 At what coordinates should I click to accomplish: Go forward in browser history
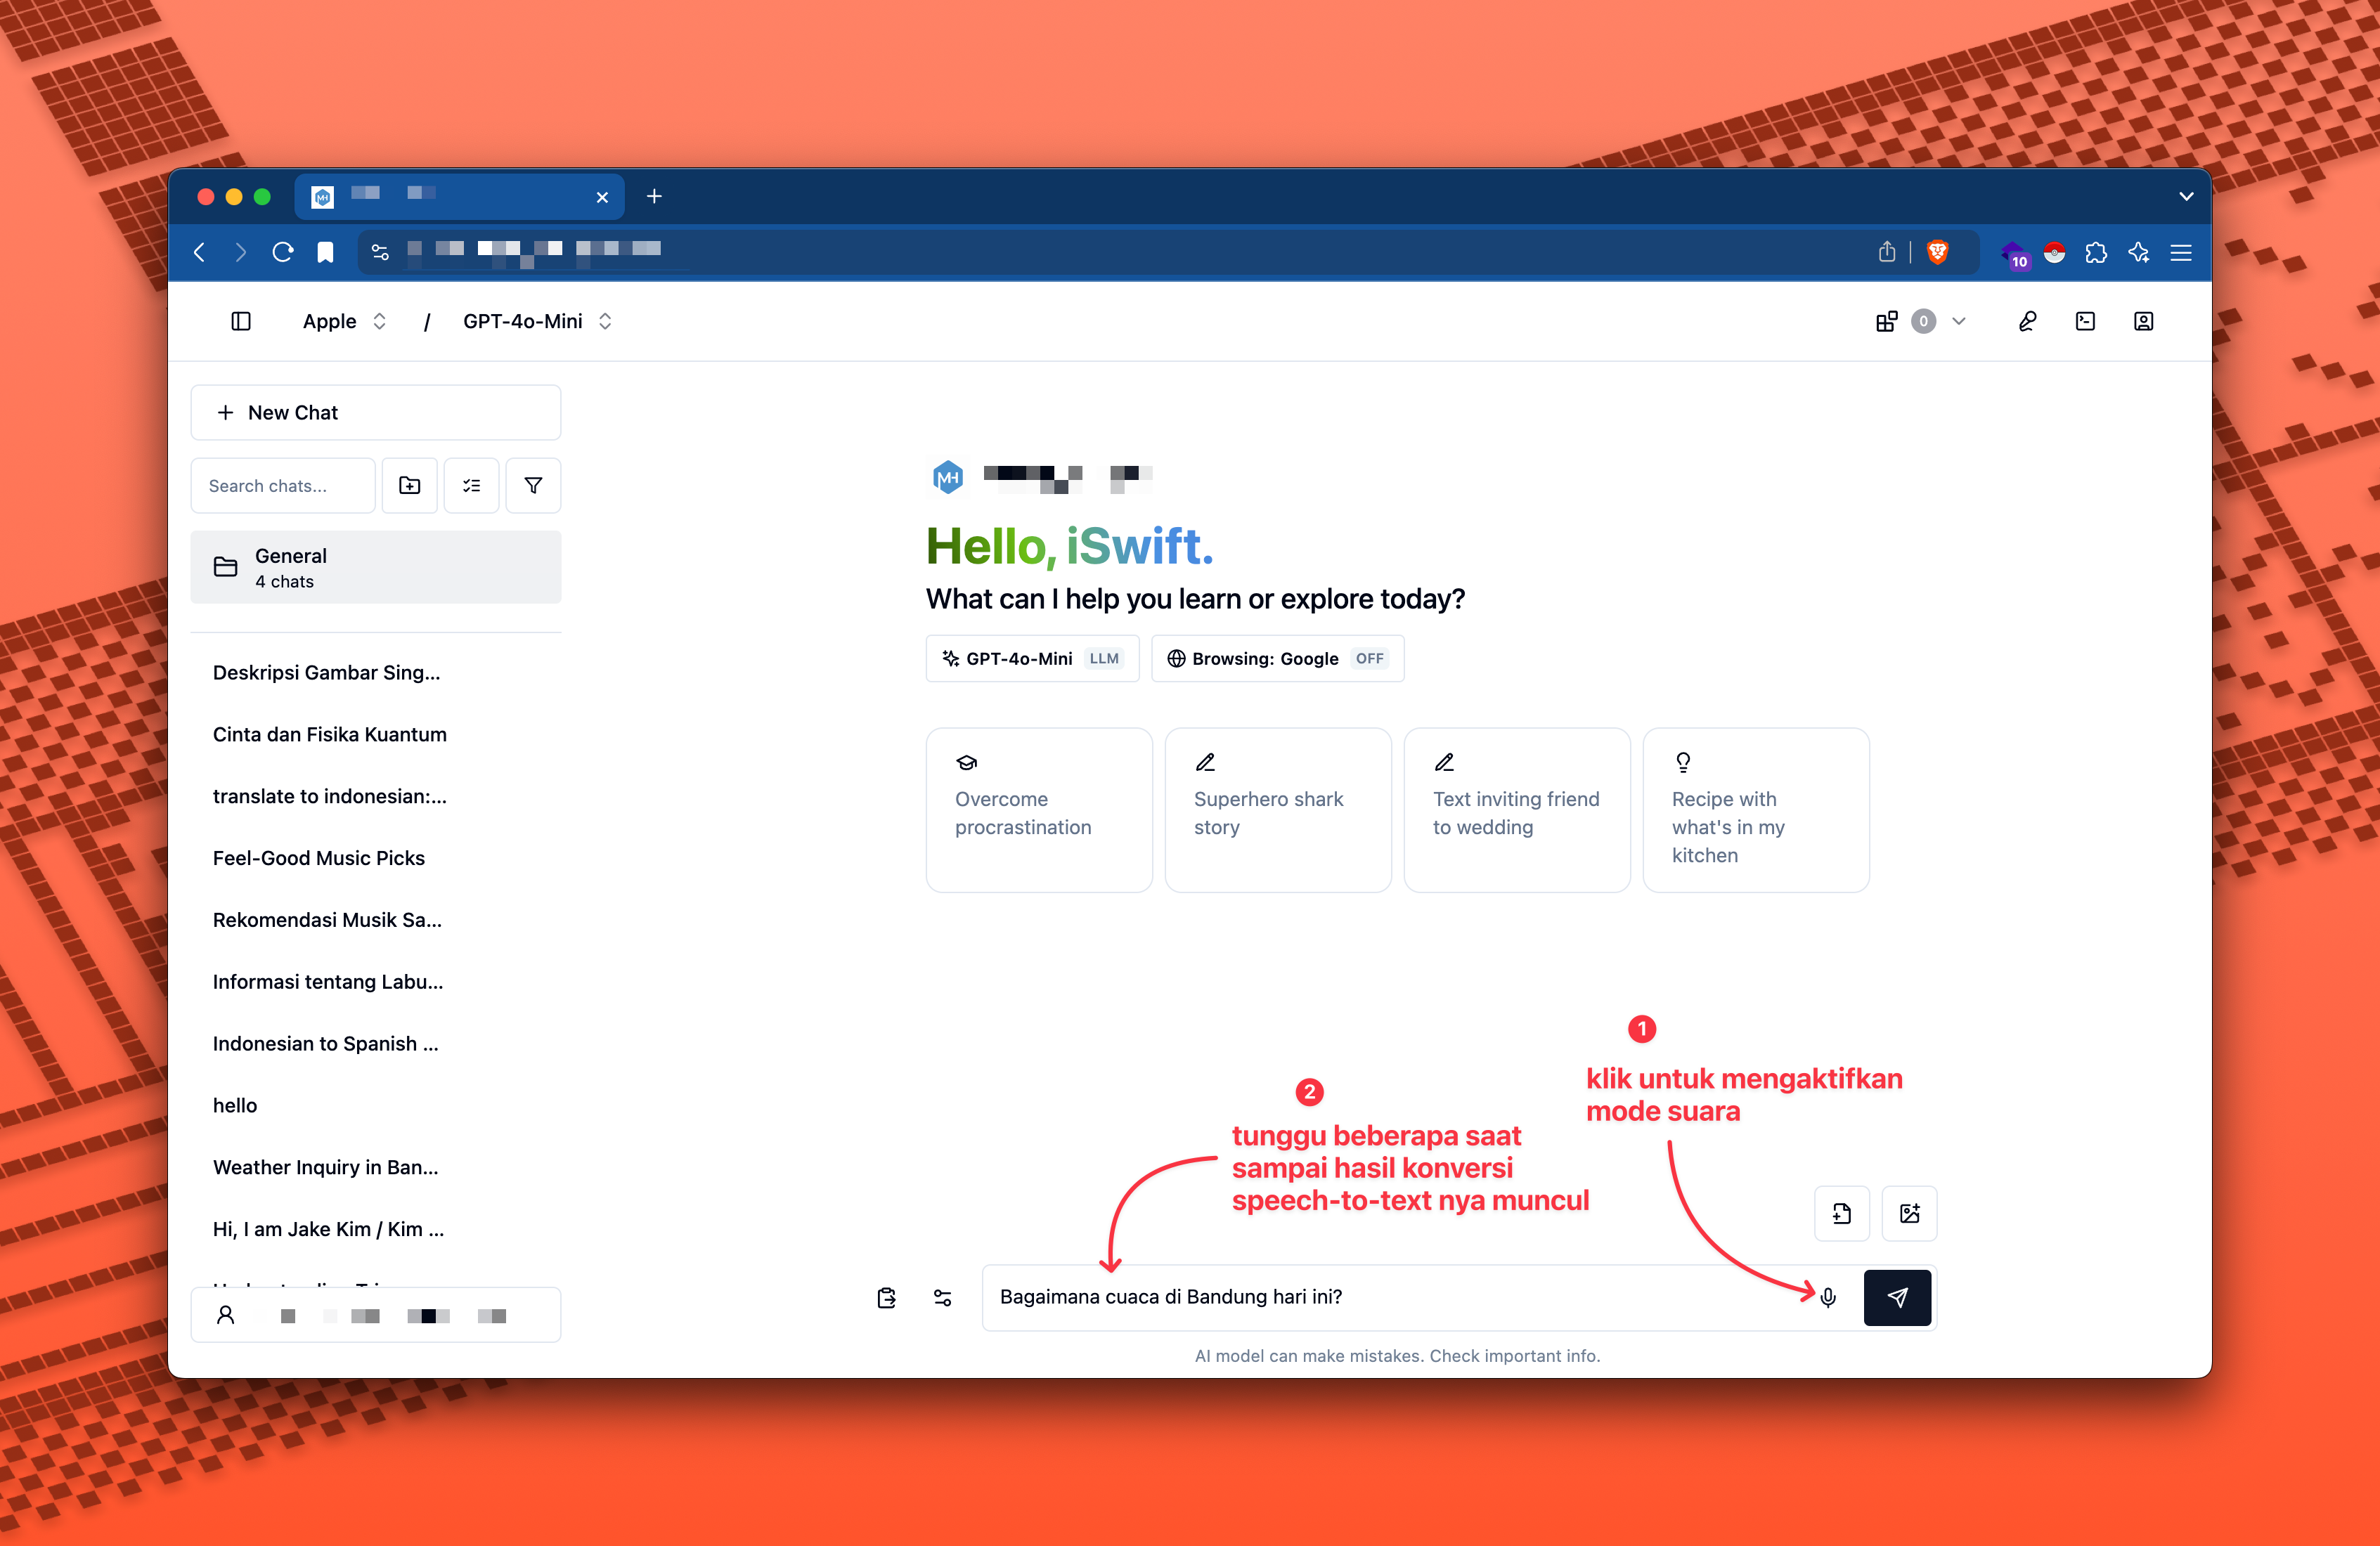click(x=240, y=252)
